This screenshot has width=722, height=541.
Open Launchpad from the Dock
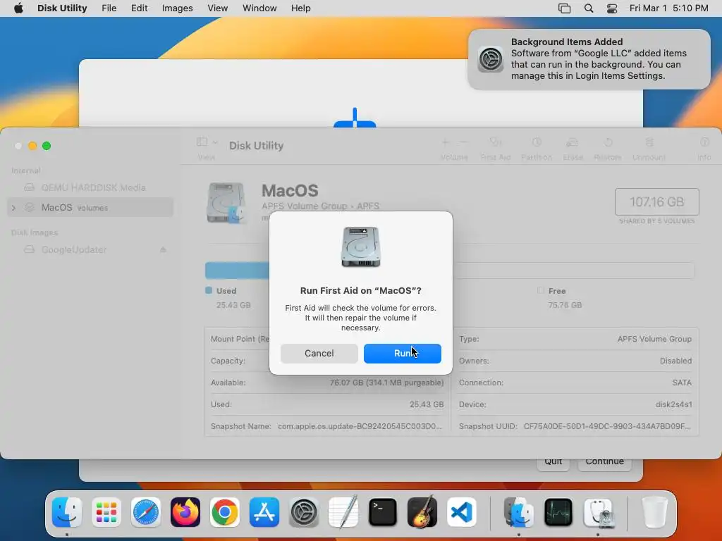[x=106, y=512]
